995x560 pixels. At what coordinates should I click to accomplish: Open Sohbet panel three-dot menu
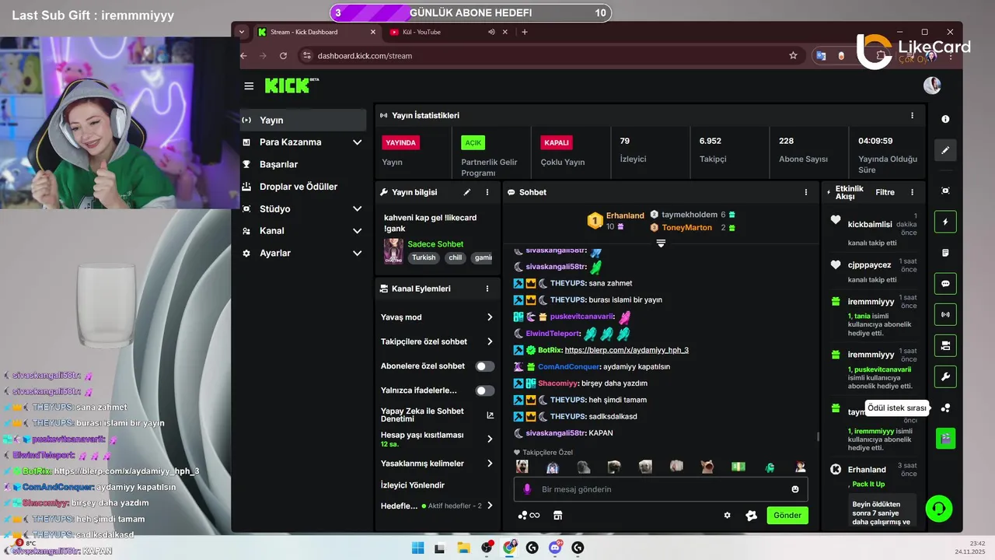coord(806,192)
